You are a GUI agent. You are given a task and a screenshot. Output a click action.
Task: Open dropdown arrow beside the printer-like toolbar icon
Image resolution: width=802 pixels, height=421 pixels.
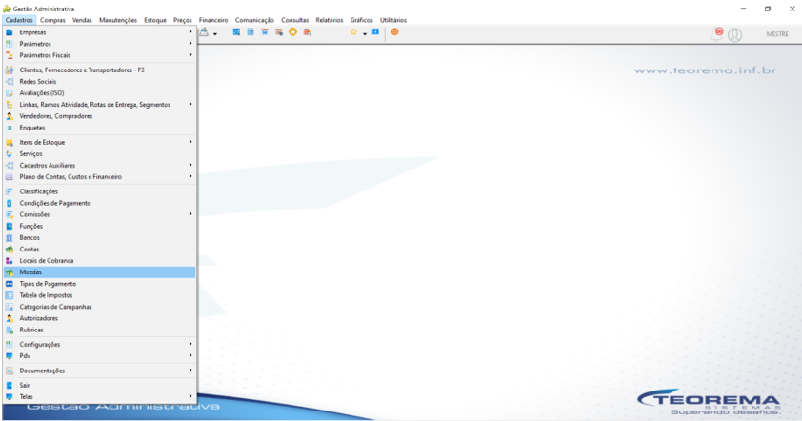[x=215, y=33]
